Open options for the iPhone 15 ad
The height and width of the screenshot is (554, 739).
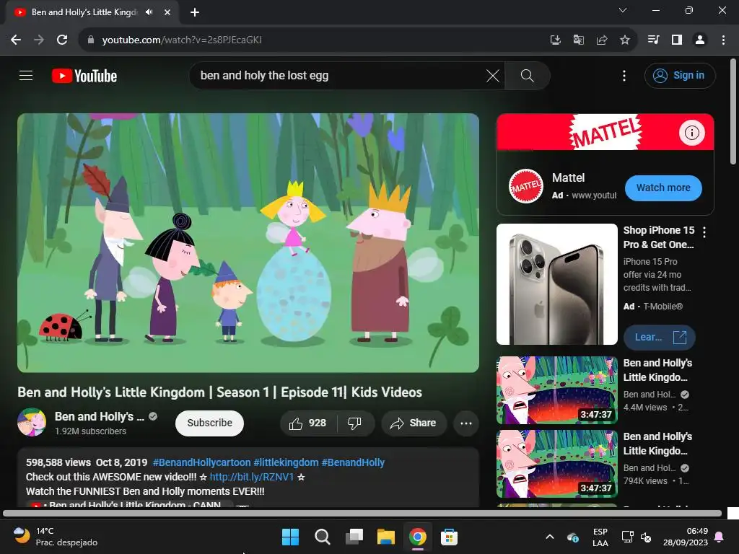(704, 232)
